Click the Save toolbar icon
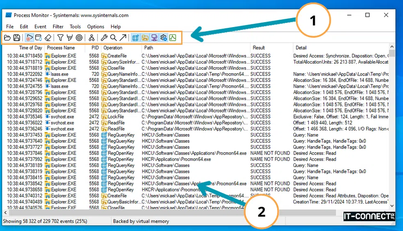Screen dimensions: 403x231 click(17, 38)
